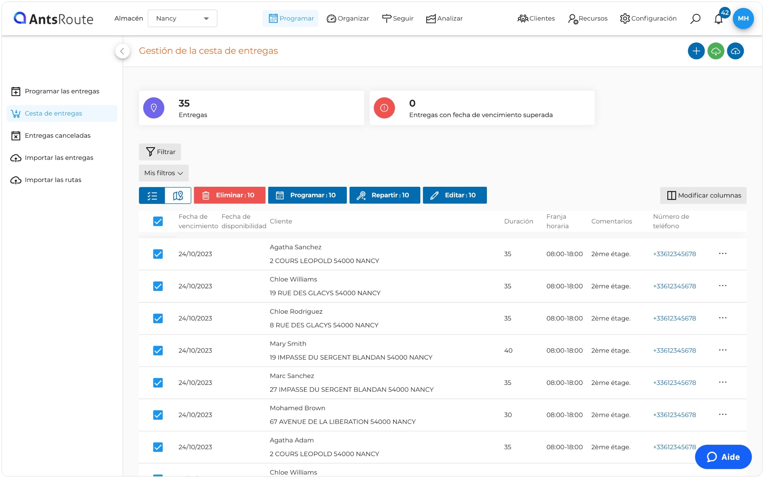
Task: Click the Franja horaria column header
Action: 557,221
